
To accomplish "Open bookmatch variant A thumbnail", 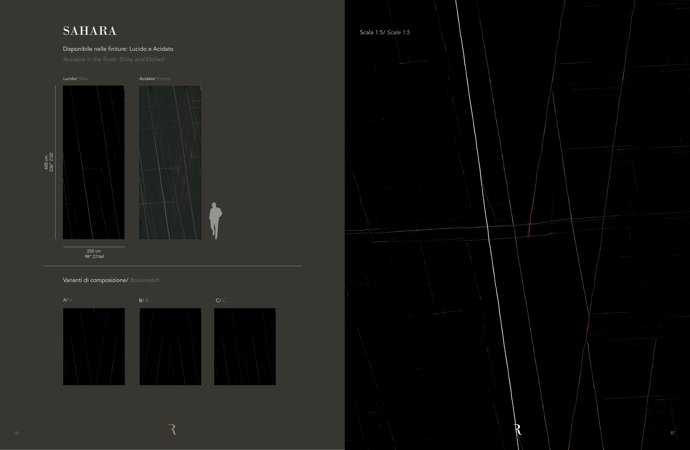I will click(94, 347).
